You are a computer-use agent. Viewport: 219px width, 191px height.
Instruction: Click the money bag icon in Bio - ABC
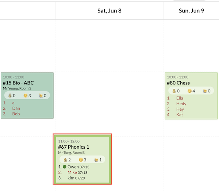coord(10,96)
